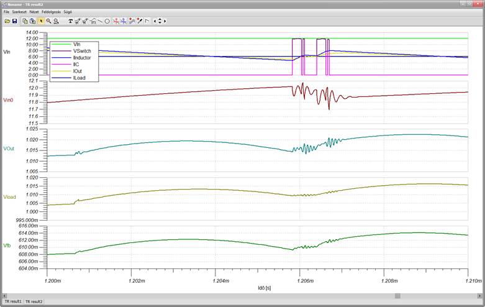
Task: Open the Súgó menu
Action: tap(68, 12)
